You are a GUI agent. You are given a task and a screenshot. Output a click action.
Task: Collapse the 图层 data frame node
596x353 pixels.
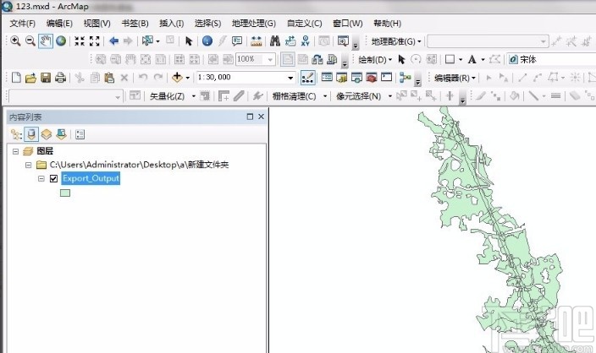[x=15, y=151]
